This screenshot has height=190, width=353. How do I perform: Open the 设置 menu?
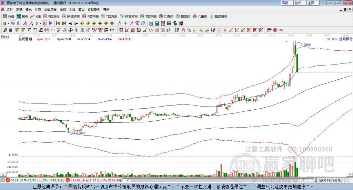[63, 9]
